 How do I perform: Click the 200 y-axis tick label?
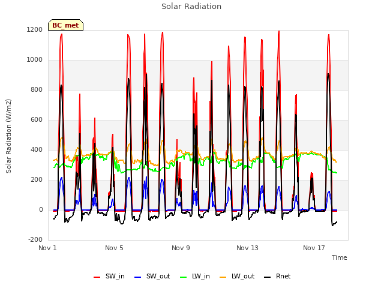[x=37, y=180]
